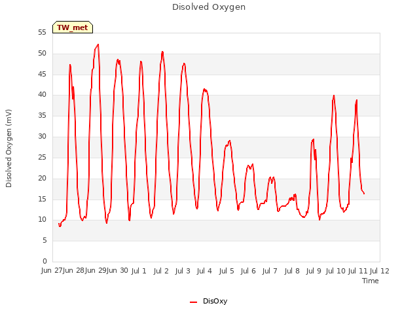Select the Disolved Oxygen chart title

209,7
